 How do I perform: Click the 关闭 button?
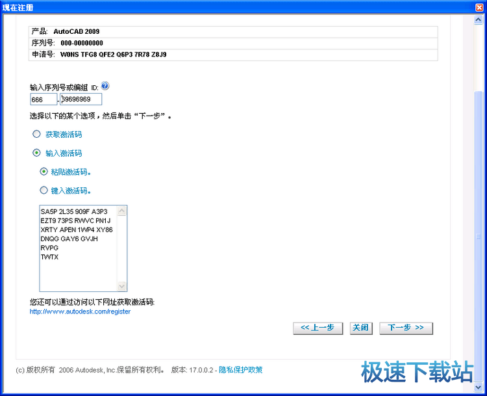pyautogui.click(x=361, y=328)
